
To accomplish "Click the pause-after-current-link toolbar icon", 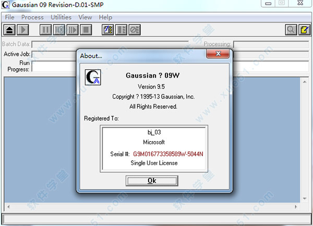I will point(59,30).
